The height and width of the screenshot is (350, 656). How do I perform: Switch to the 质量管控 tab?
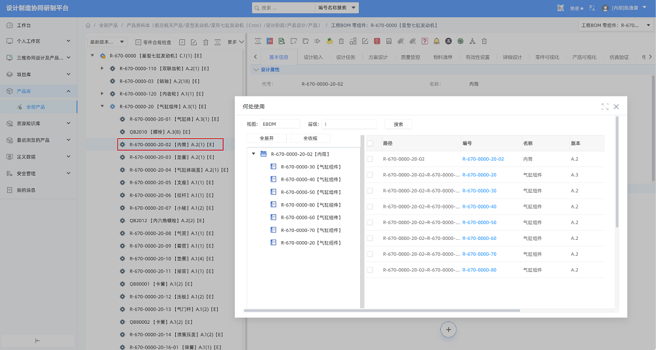pos(411,57)
